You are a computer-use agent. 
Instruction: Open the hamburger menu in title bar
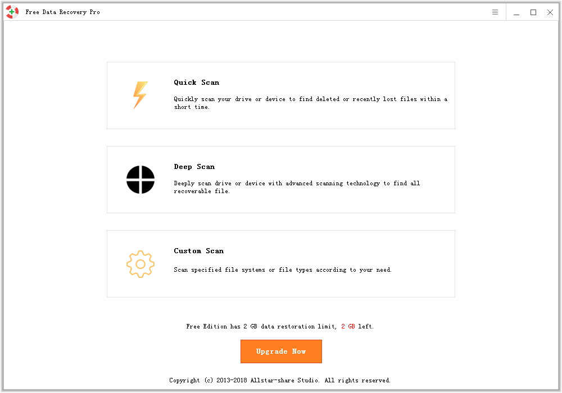(495, 12)
